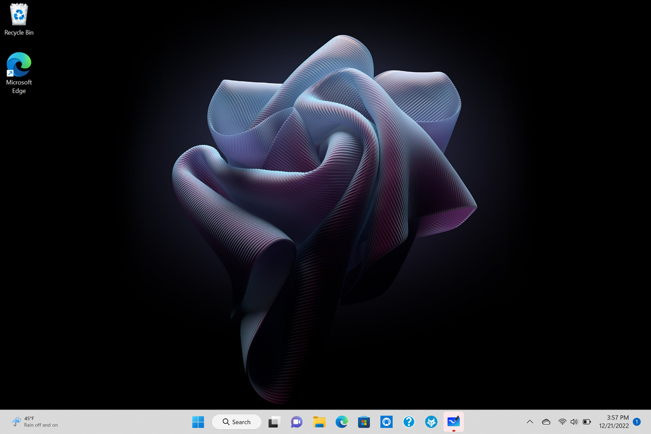
Task: Open the blue home app on the taskbar
Action: (386, 422)
